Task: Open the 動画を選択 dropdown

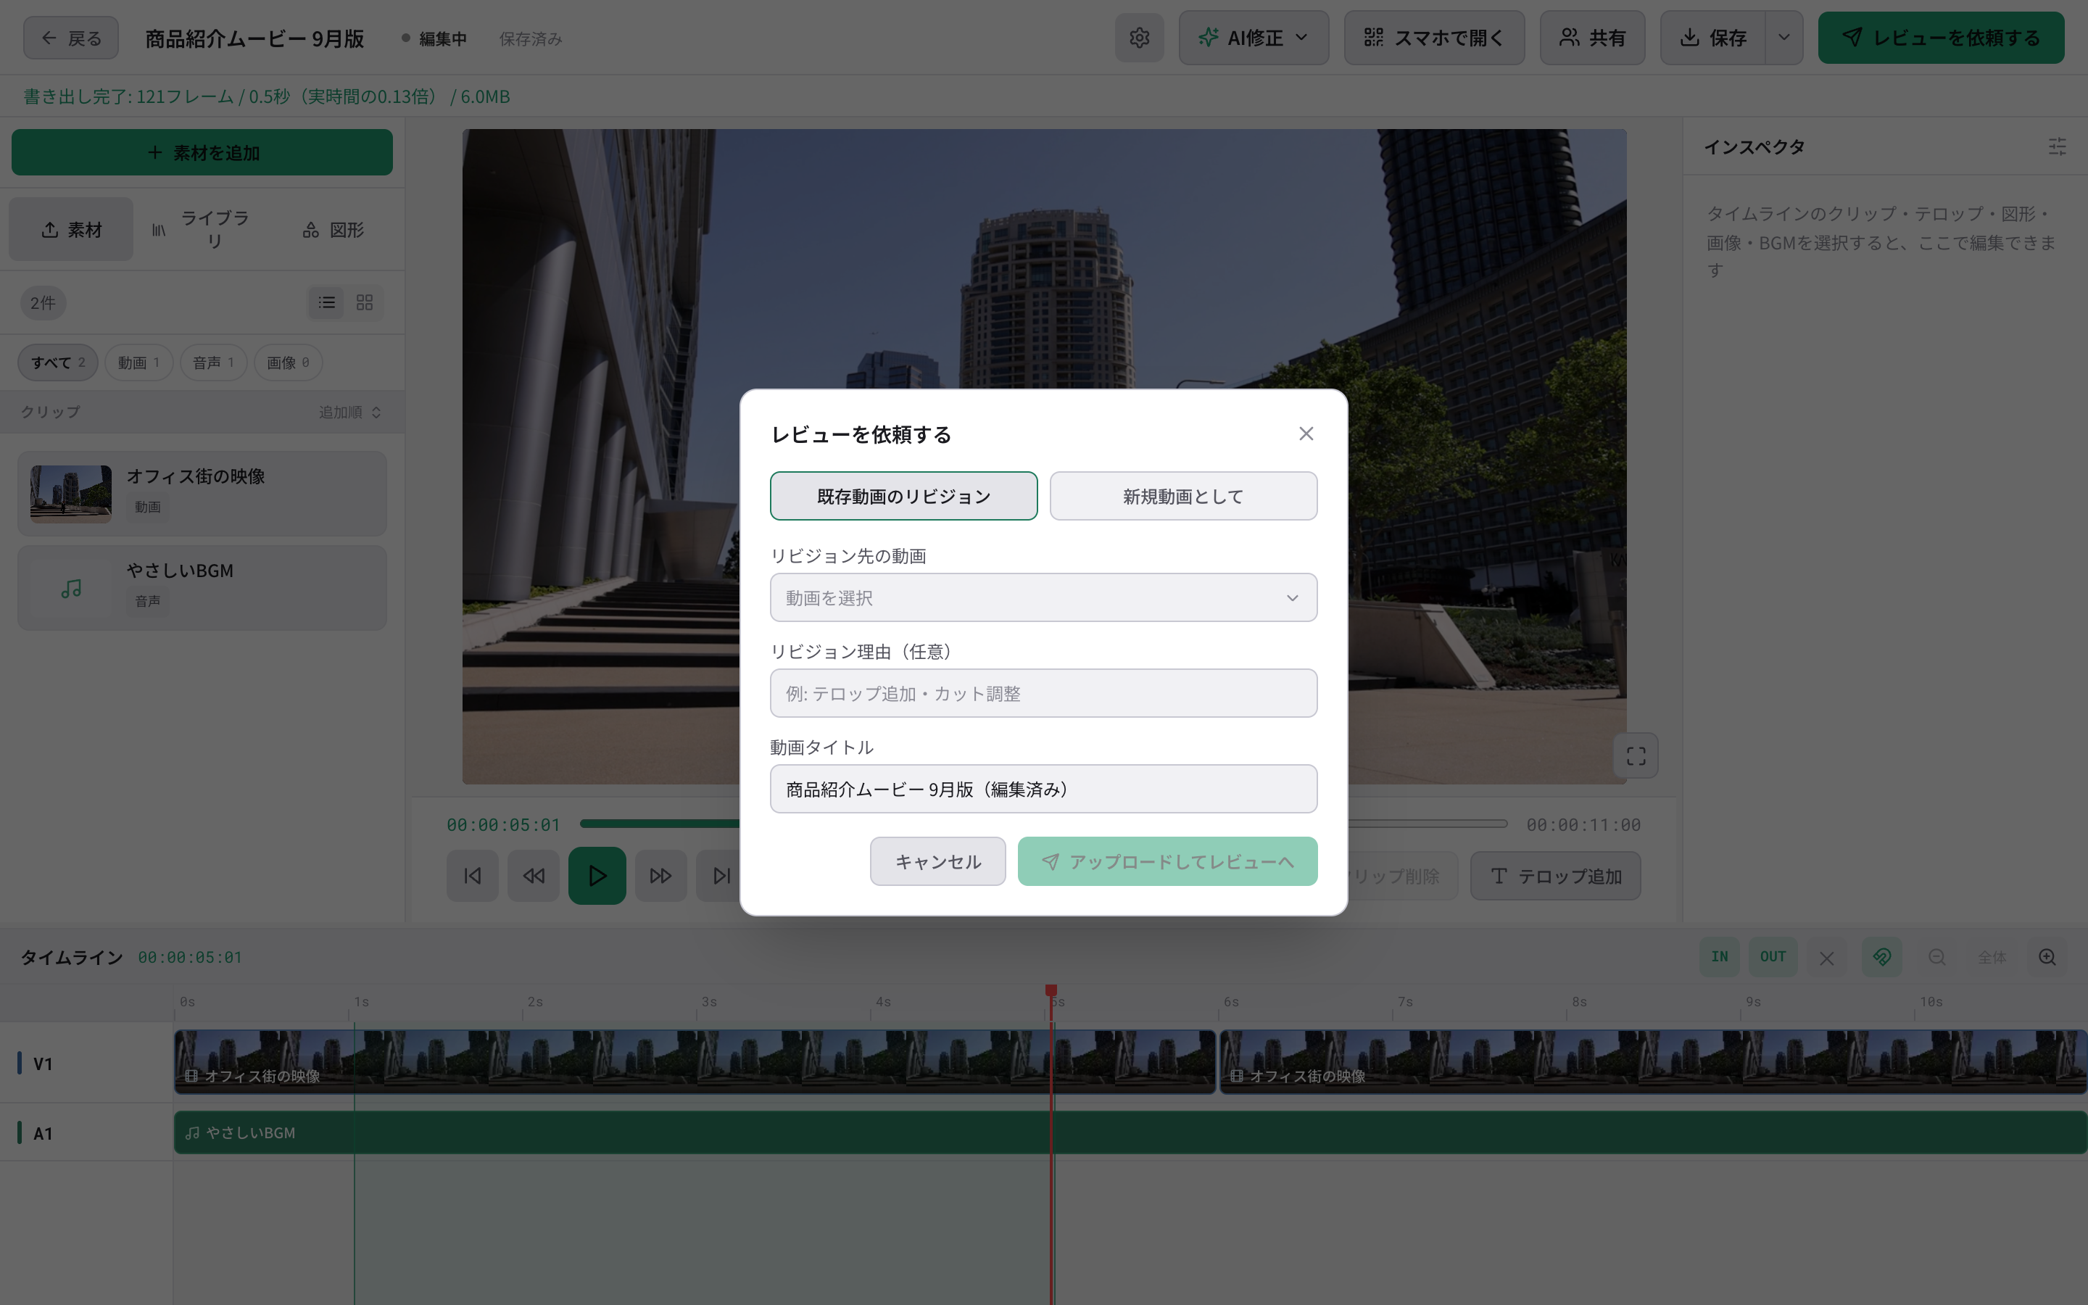Action: 1043,597
